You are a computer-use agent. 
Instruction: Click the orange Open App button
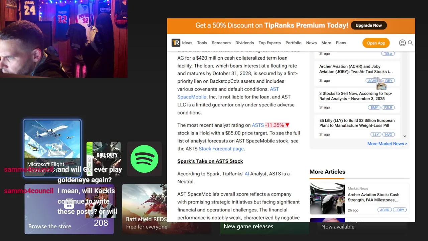pos(376,43)
